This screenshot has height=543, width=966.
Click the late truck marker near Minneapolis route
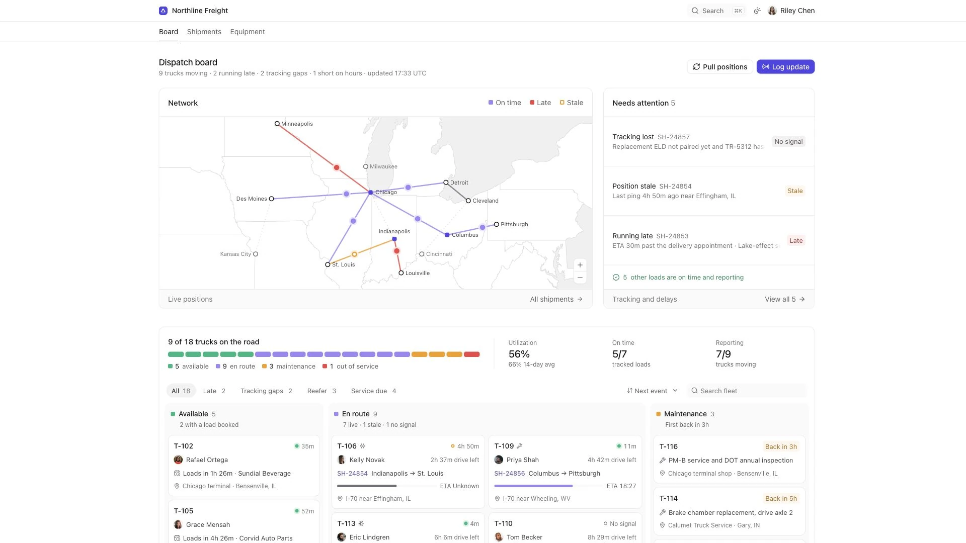(x=337, y=167)
